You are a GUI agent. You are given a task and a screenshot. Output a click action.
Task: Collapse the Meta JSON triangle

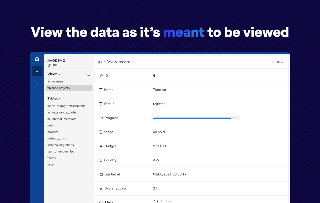coord(154,201)
